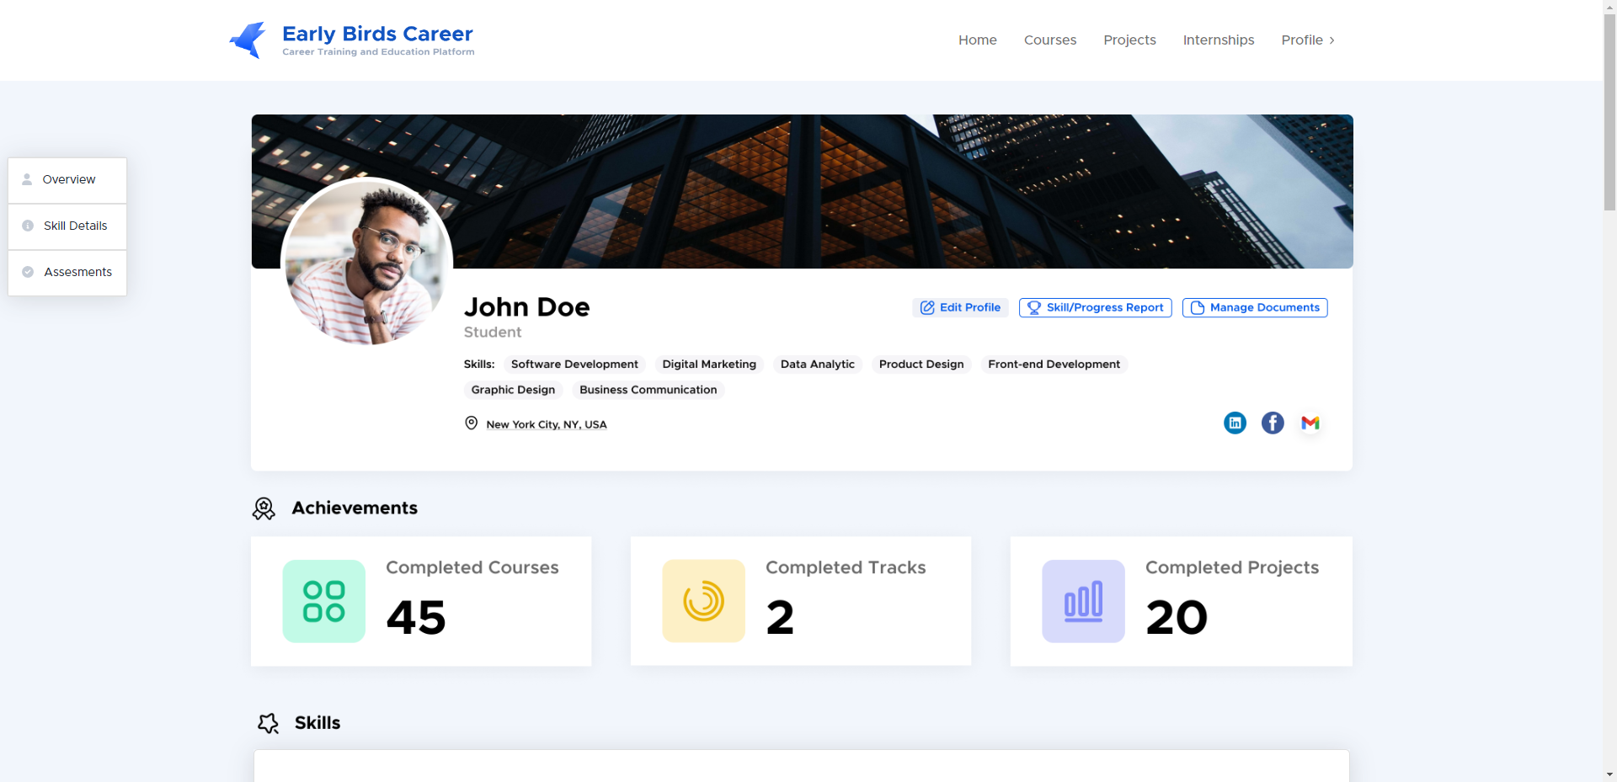The width and height of the screenshot is (1617, 782).
Task: Select the Assesments sidebar tab
Action: 67,273
